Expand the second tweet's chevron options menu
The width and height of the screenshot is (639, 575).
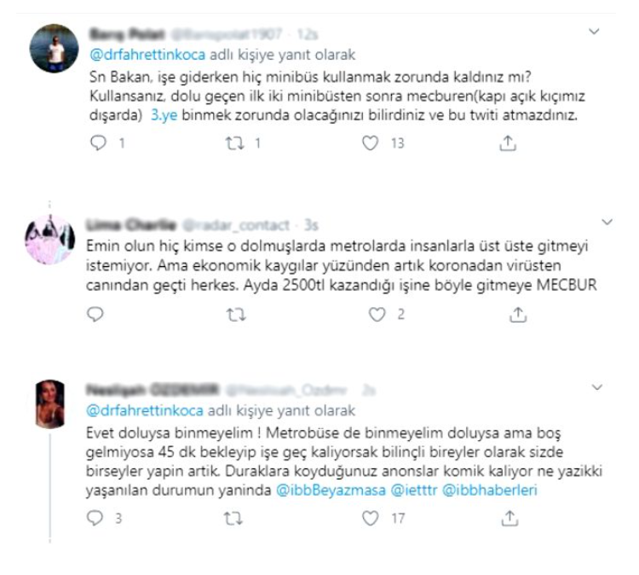pos(607,222)
